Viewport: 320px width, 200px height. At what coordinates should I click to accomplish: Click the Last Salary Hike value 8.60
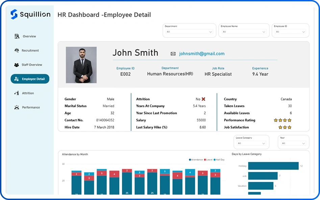[203, 127]
